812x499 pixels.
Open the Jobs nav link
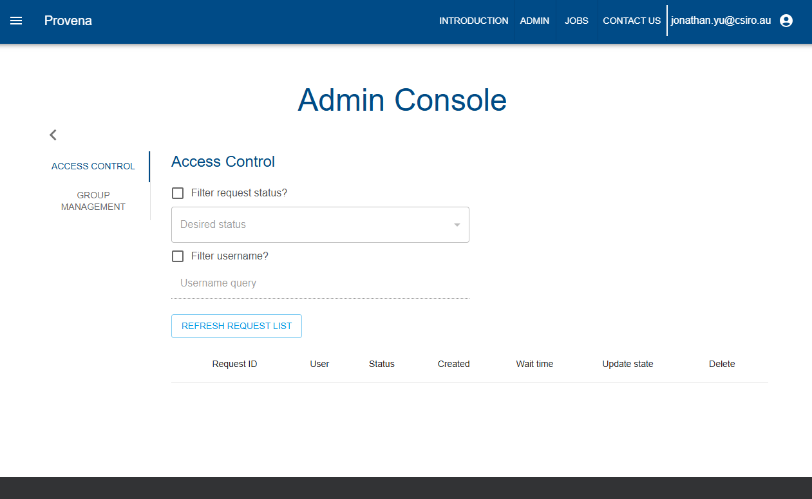coord(576,21)
